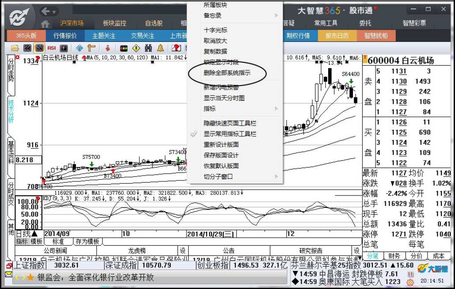Switch to the 行情报价 tab

(65, 36)
